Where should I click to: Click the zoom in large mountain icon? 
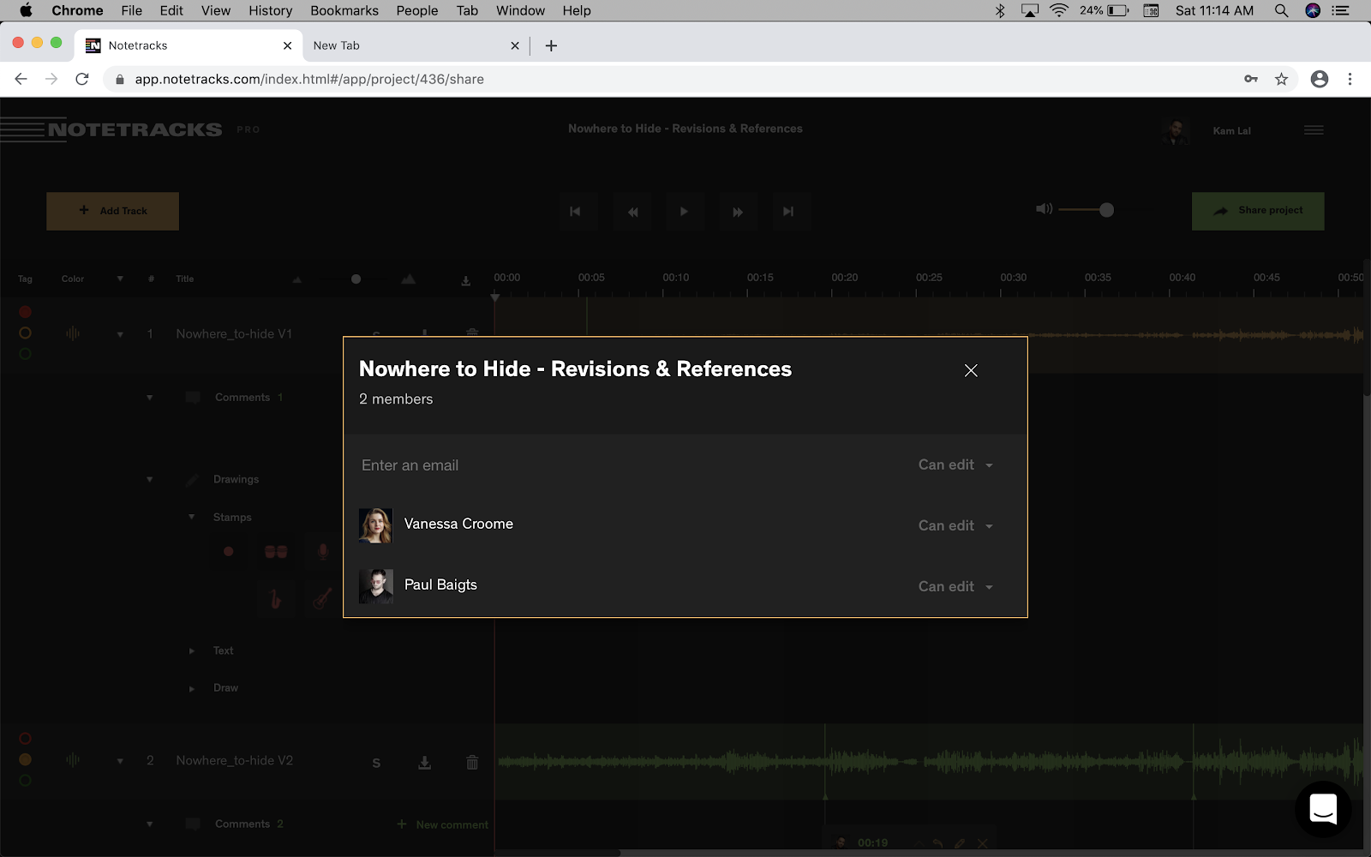[409, 279]
